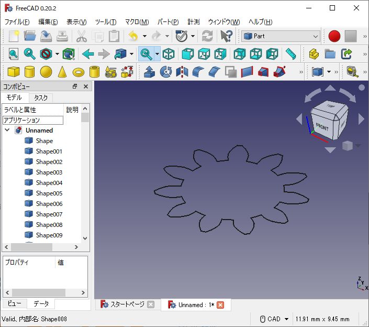Create a cylinder primitive

[30, 72]
